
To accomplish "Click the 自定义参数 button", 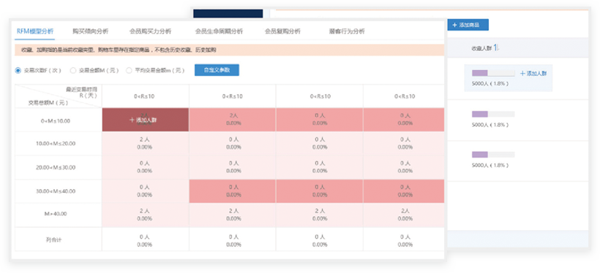I will [217, 70].
